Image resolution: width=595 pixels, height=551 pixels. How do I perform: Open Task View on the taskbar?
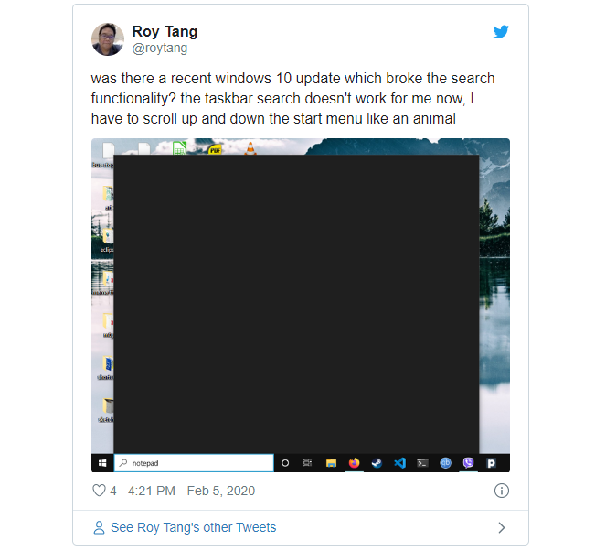(x=307, y=463)
